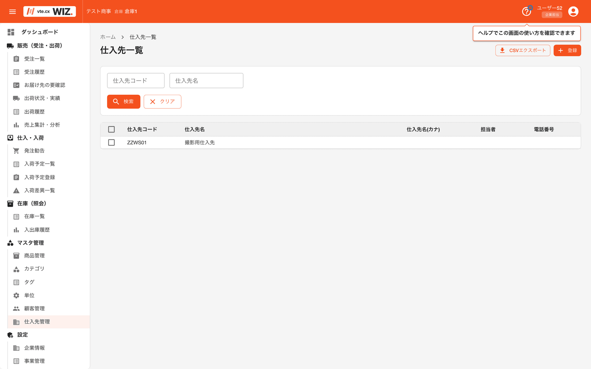This screenshot has width=591, height=369.
Task: Collapse the マスタ管理 section
Action: point(31,243)
